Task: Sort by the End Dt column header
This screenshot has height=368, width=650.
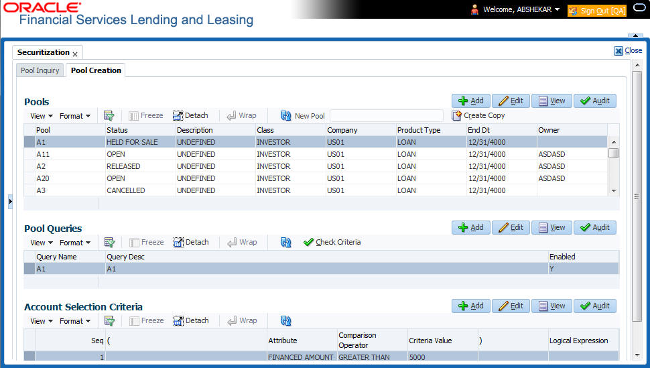Action: click(502, 130)
